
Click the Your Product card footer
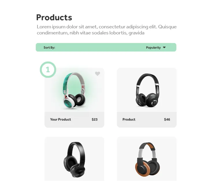pos(74,120)
